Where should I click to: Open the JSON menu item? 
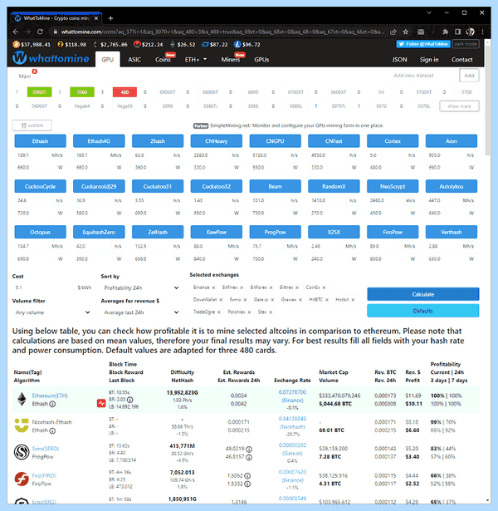tap(399, 60)
